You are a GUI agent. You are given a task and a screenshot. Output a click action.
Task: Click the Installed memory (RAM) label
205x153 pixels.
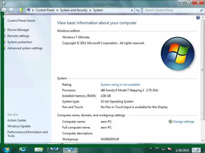[x=79, y=96]
